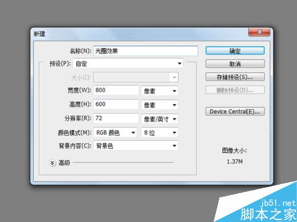Open the 背景内容 background contents dropdown
Image resolution: width=297 pixels, height=222 pixels.
[136, 146]
